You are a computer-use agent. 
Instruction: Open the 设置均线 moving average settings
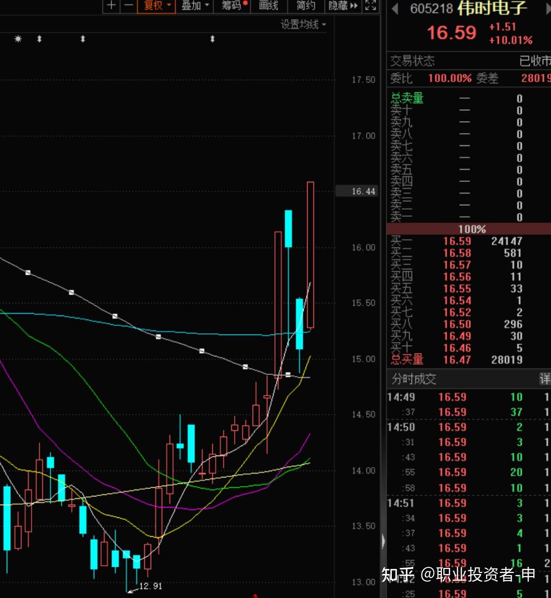[x=303, y=24]
